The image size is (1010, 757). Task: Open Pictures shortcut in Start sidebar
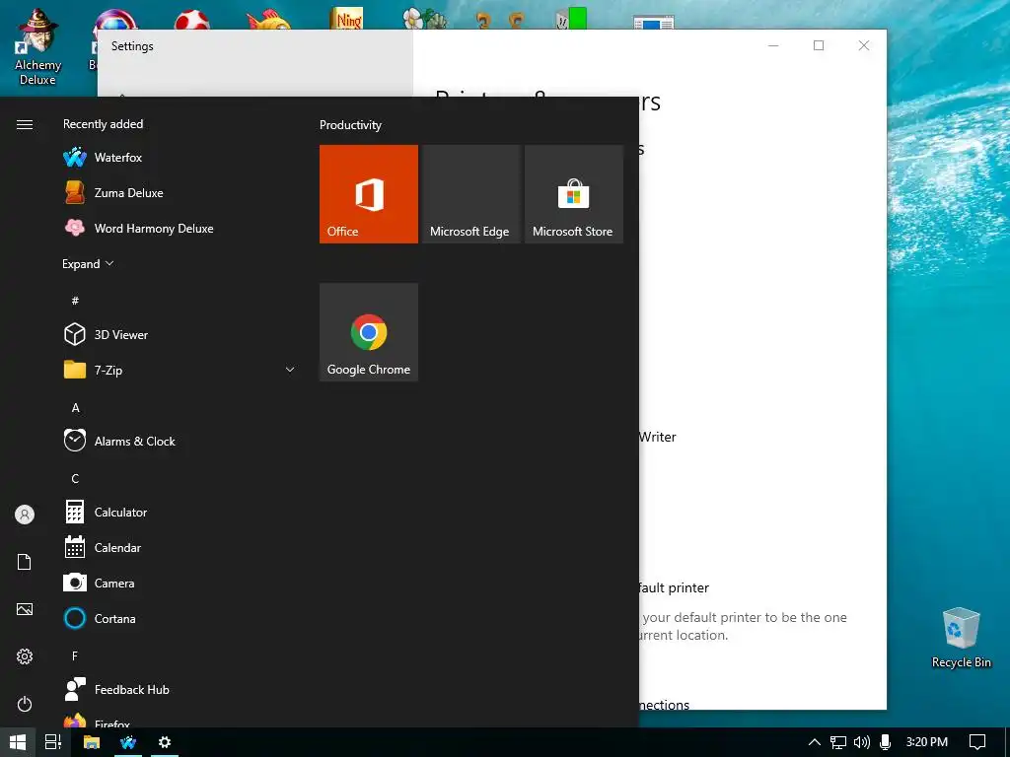[25, 609]
